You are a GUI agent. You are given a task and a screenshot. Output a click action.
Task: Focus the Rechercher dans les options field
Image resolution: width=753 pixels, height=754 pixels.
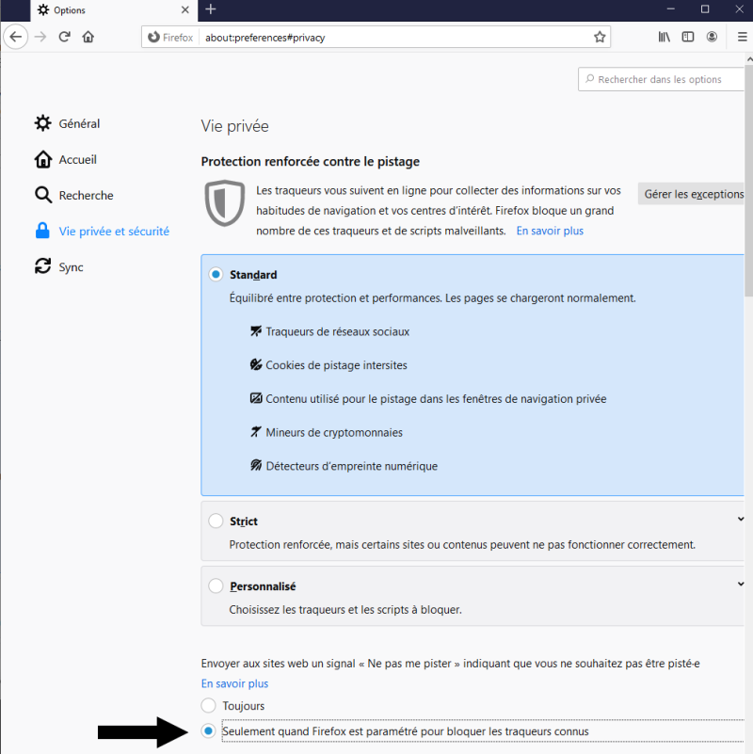pyautogui.click(x=662, y=79)
